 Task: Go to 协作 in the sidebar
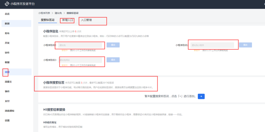7,52
